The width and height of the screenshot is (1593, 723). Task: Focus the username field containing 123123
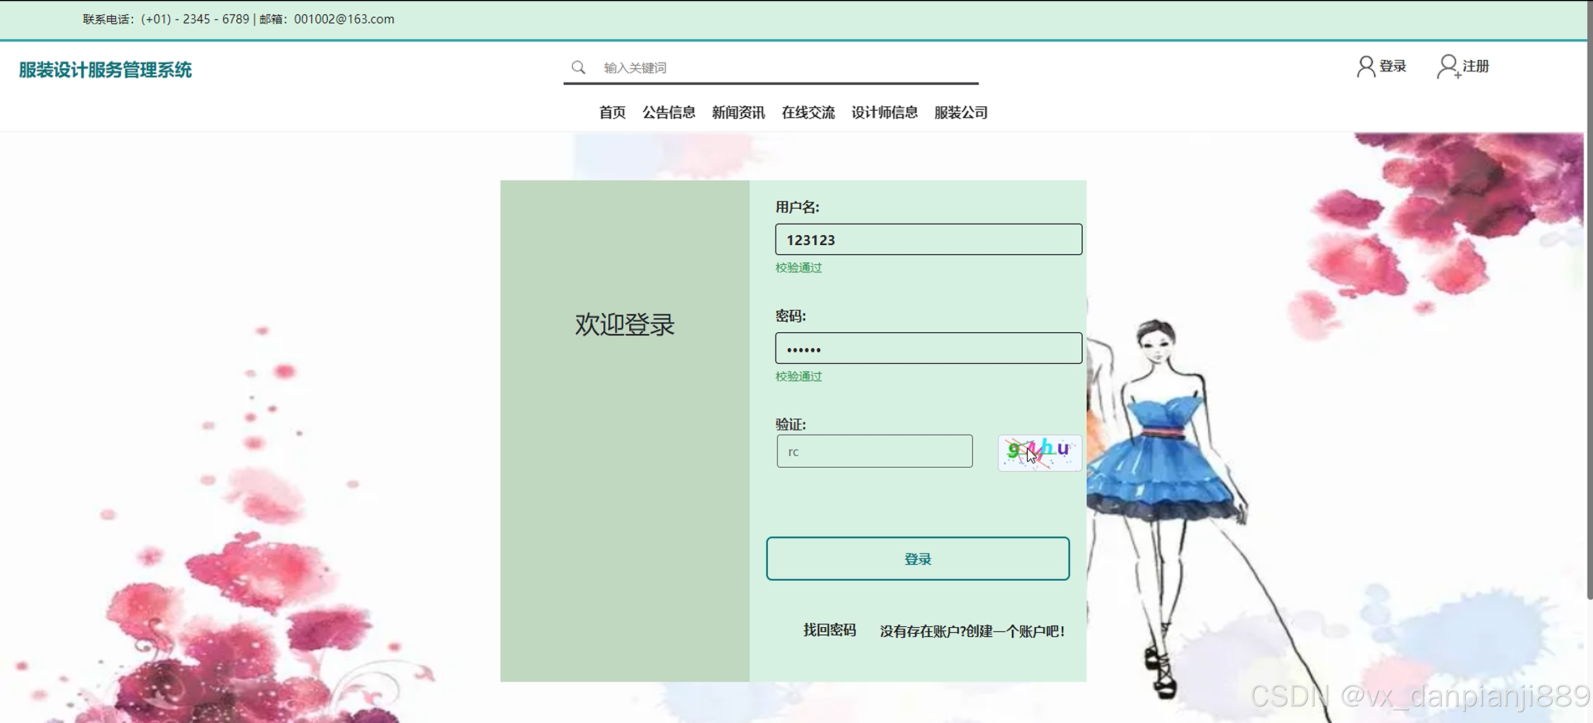[x=928, y=239]
